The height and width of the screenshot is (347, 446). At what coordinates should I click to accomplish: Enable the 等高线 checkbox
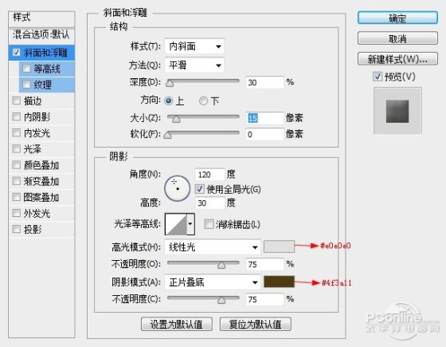pos(27,69)
